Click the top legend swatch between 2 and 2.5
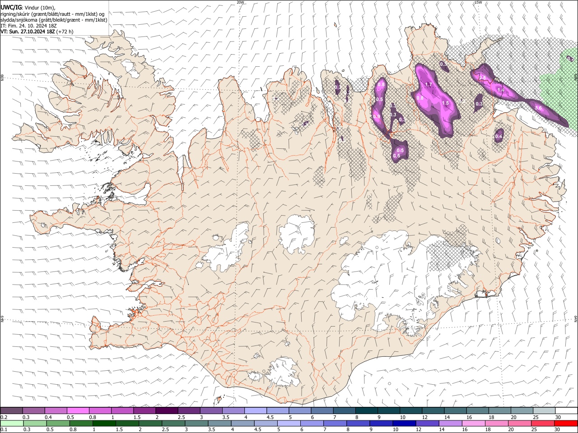 click(x=167, y=411)
